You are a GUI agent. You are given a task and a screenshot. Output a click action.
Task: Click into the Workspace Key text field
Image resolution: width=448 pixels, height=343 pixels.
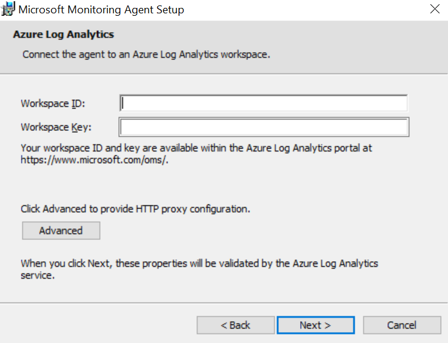coord(264,127)
